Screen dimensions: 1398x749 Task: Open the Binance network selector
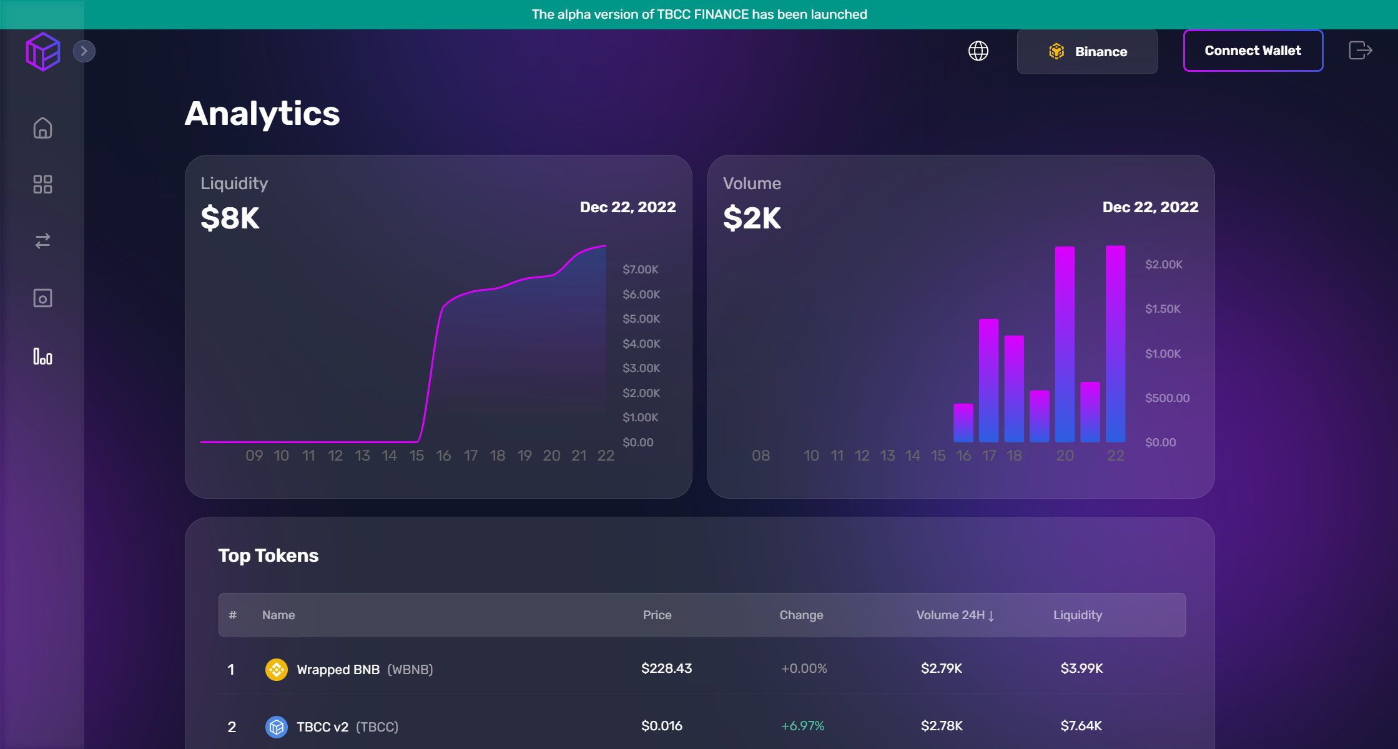pos(1087,51)
